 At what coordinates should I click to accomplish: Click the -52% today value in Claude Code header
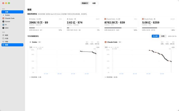pyautogui.click(x=167, y=44)
